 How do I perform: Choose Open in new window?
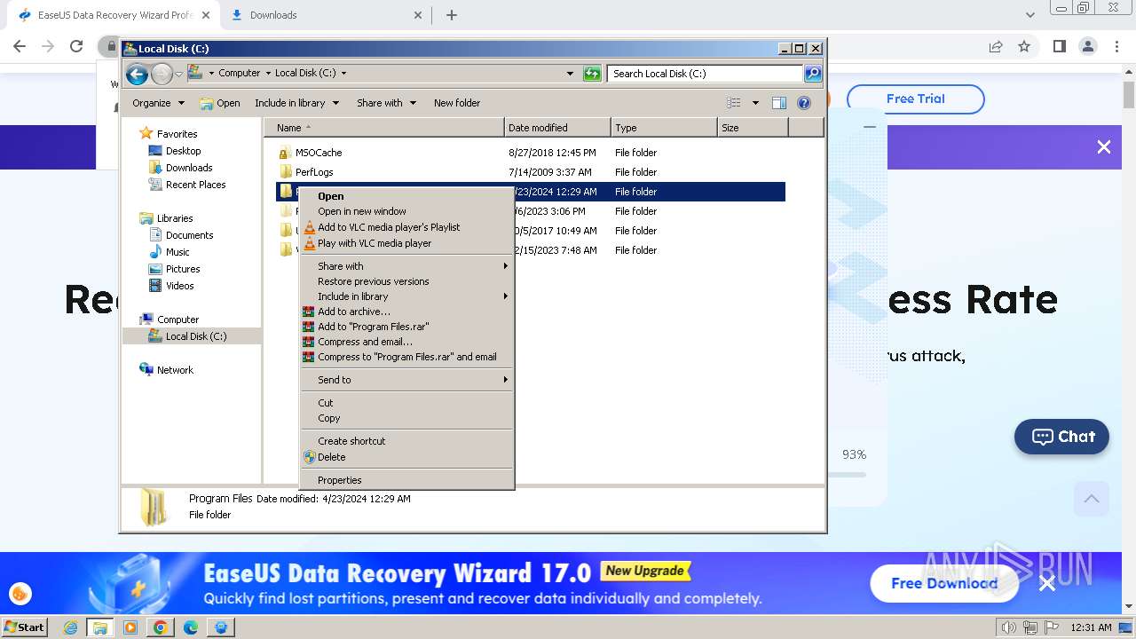(406, 211)
